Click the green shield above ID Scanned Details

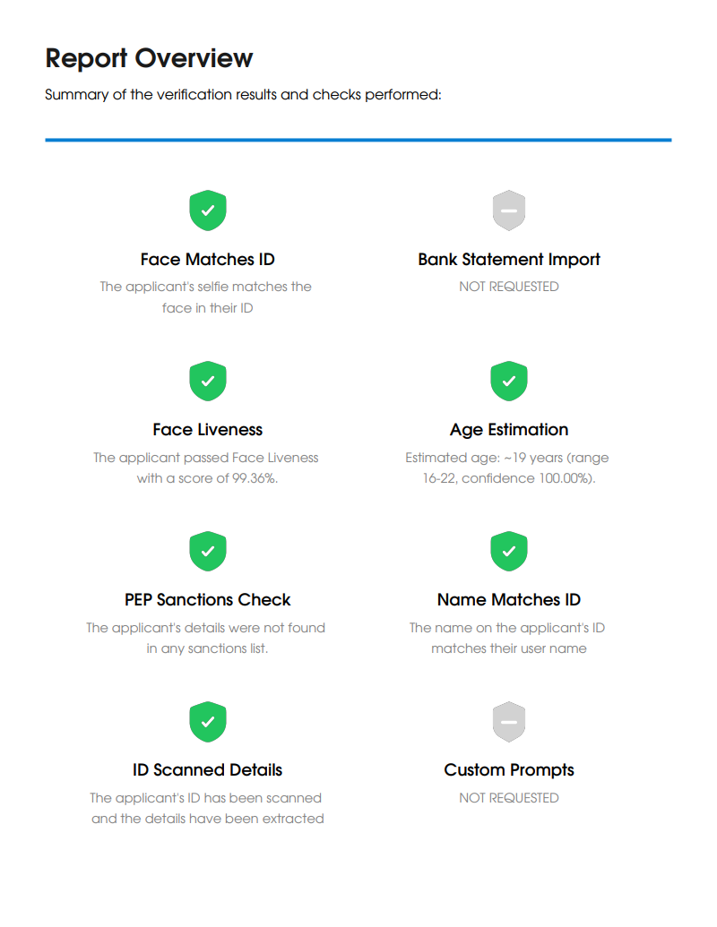point(207,722)
